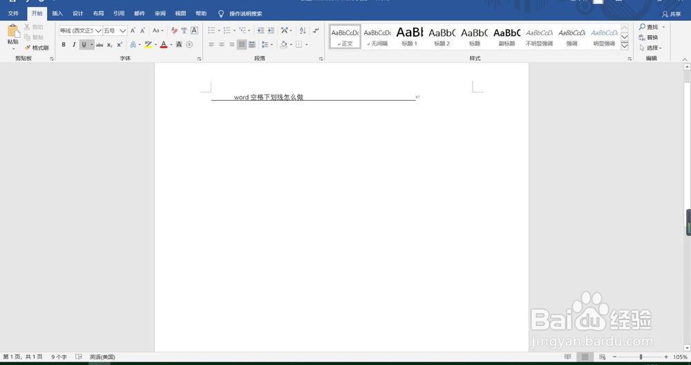Apply red font color
The image size is (691, 365).
click(164, 44)
